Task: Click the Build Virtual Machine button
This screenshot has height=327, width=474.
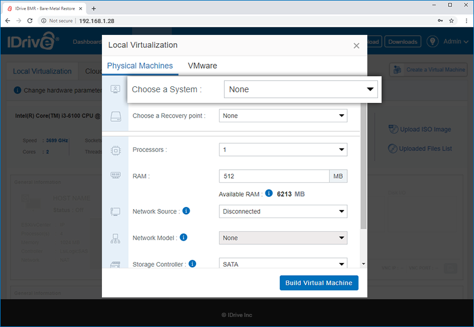Action: point(319,283)
